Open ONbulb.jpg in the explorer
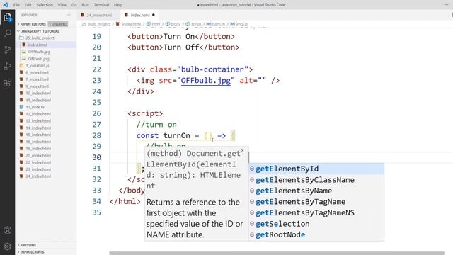Screen dimensions: 453x255 [x=39, y=59]
